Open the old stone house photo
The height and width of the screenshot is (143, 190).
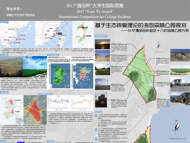click(x=180, y=99)
